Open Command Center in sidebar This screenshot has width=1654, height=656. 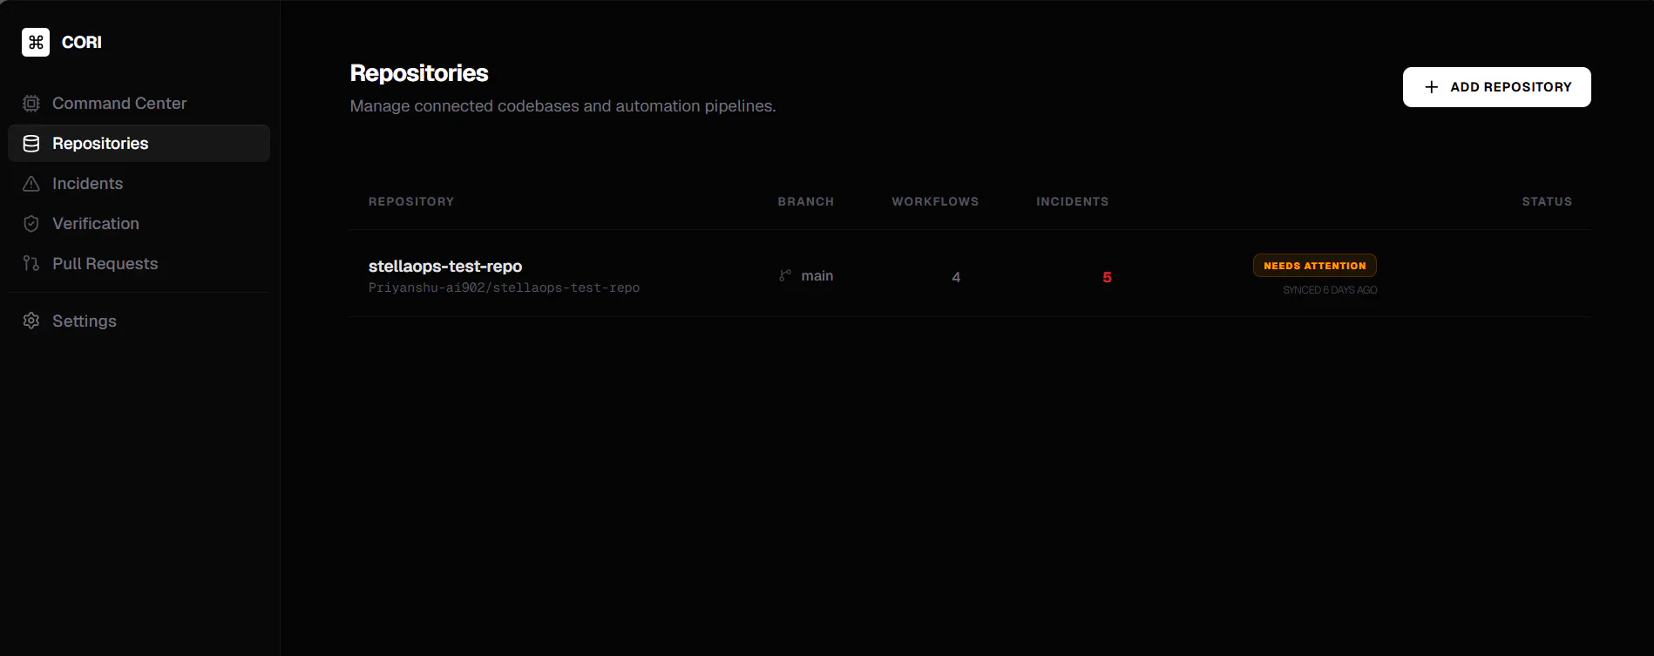tap(139, 104)
